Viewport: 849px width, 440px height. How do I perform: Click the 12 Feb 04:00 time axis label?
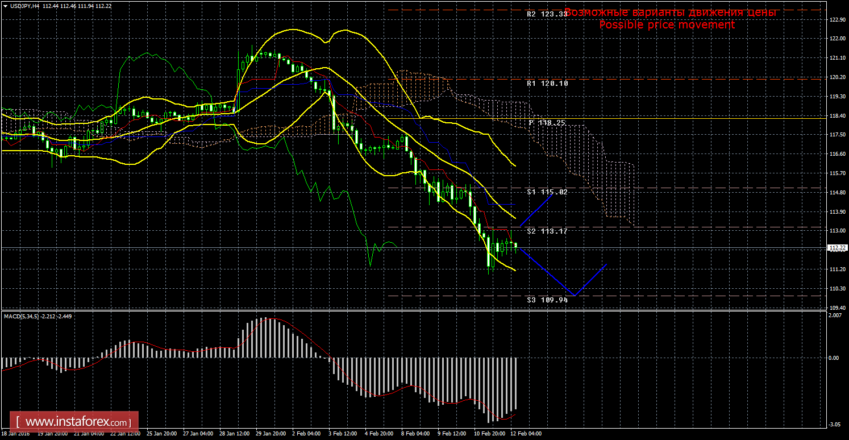525,433
